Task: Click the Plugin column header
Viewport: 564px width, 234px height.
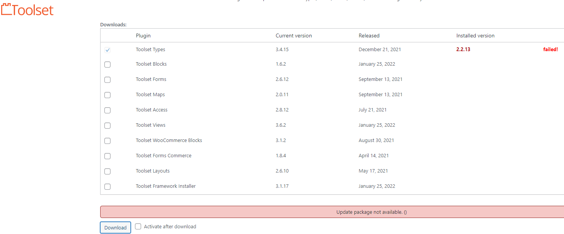Action: [x=143, y=36]
